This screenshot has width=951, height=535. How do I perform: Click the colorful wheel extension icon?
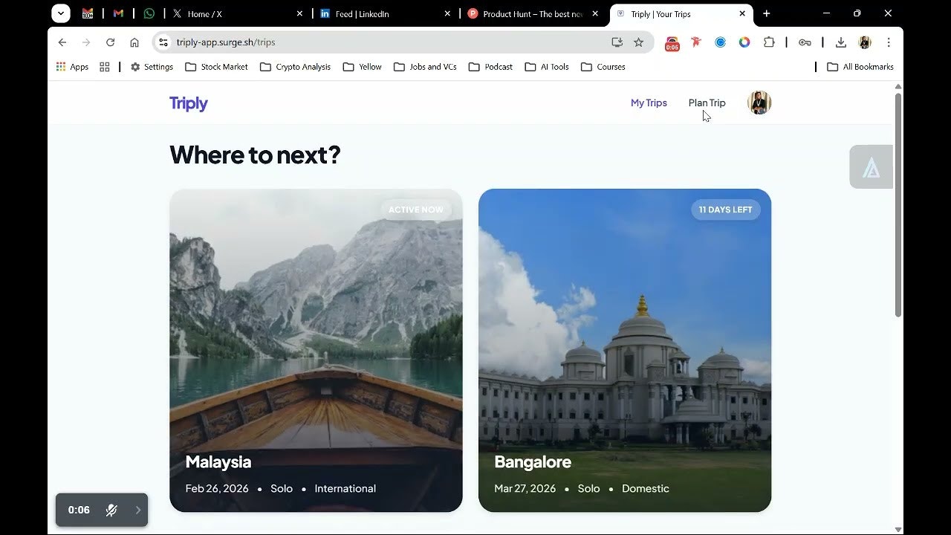(744, 42)
